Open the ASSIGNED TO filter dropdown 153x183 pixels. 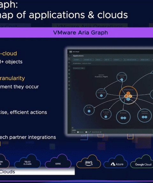point(88,60)
